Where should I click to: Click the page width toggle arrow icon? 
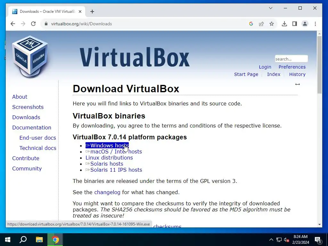pyautogui.click(x=298, y=84)
